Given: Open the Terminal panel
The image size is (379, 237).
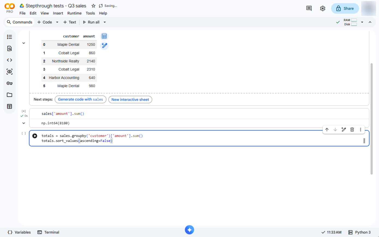Looking at the screenshot, I should click(48, 232).
